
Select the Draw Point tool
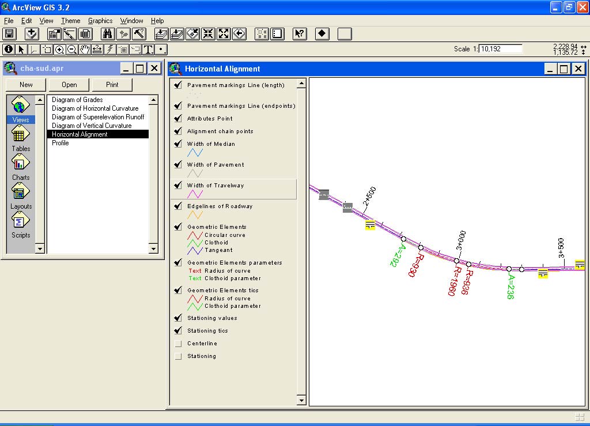coord(161,50)
